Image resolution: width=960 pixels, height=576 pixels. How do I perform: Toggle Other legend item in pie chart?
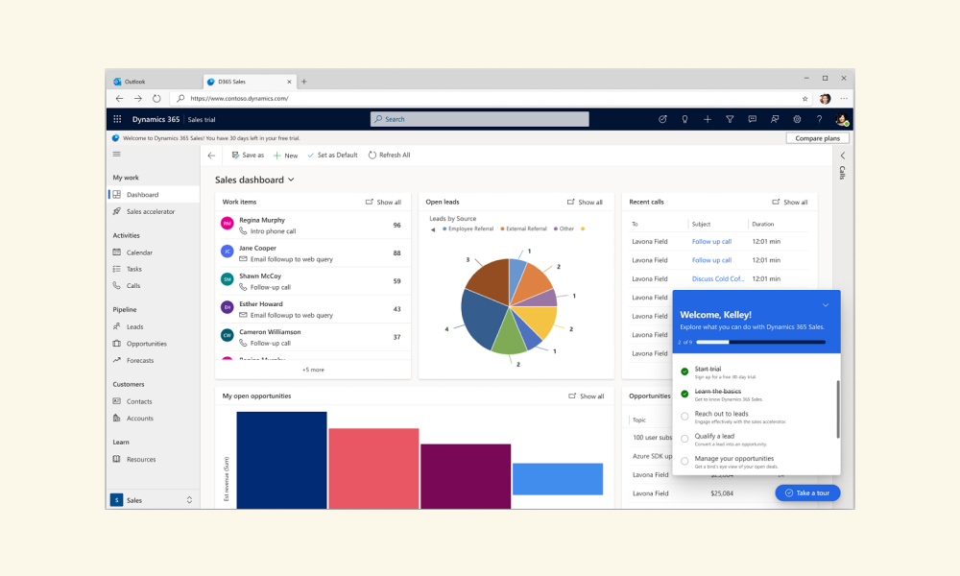pos(564,228)
